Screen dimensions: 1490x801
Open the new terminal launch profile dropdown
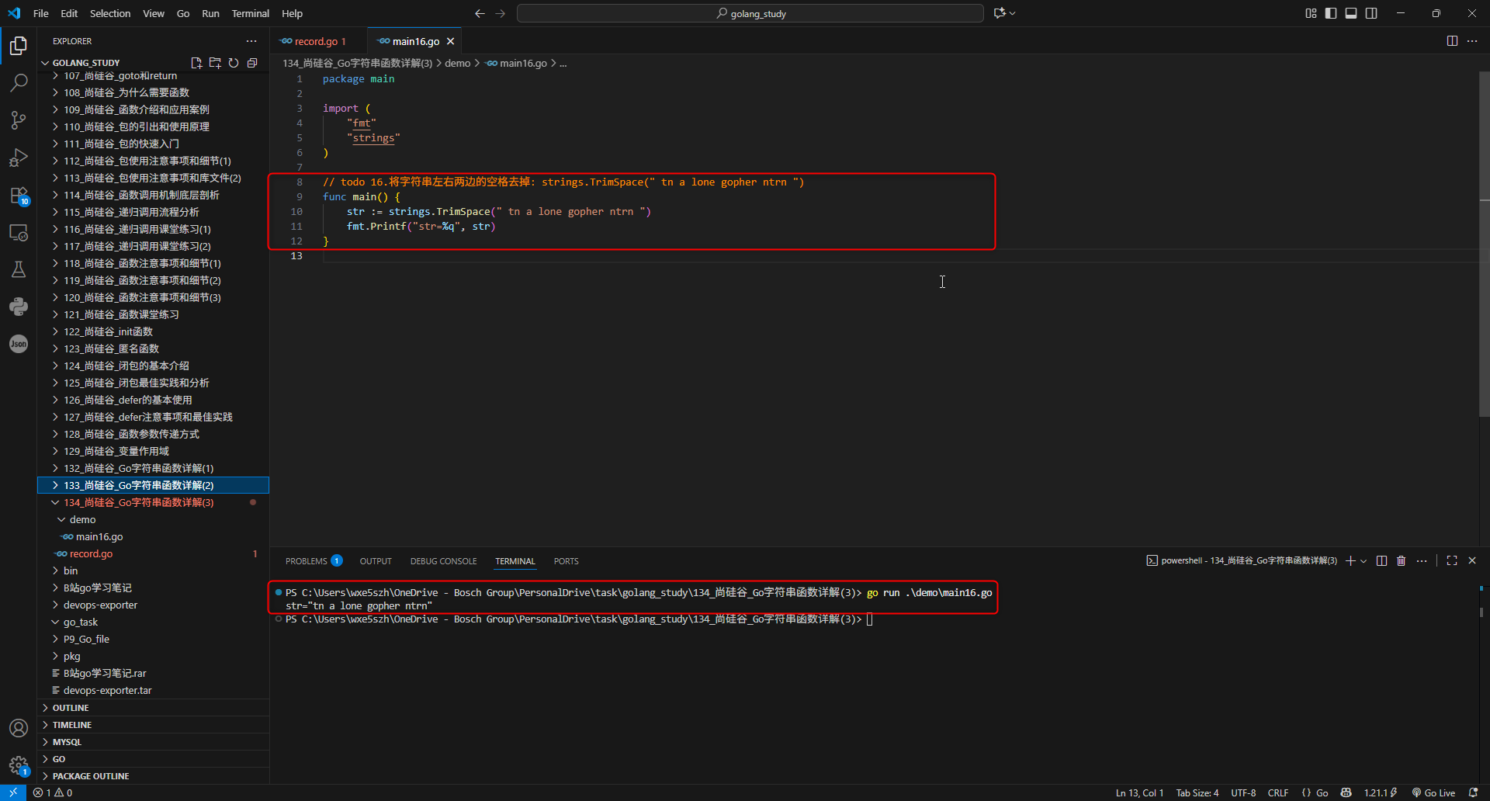(1364, 560)
